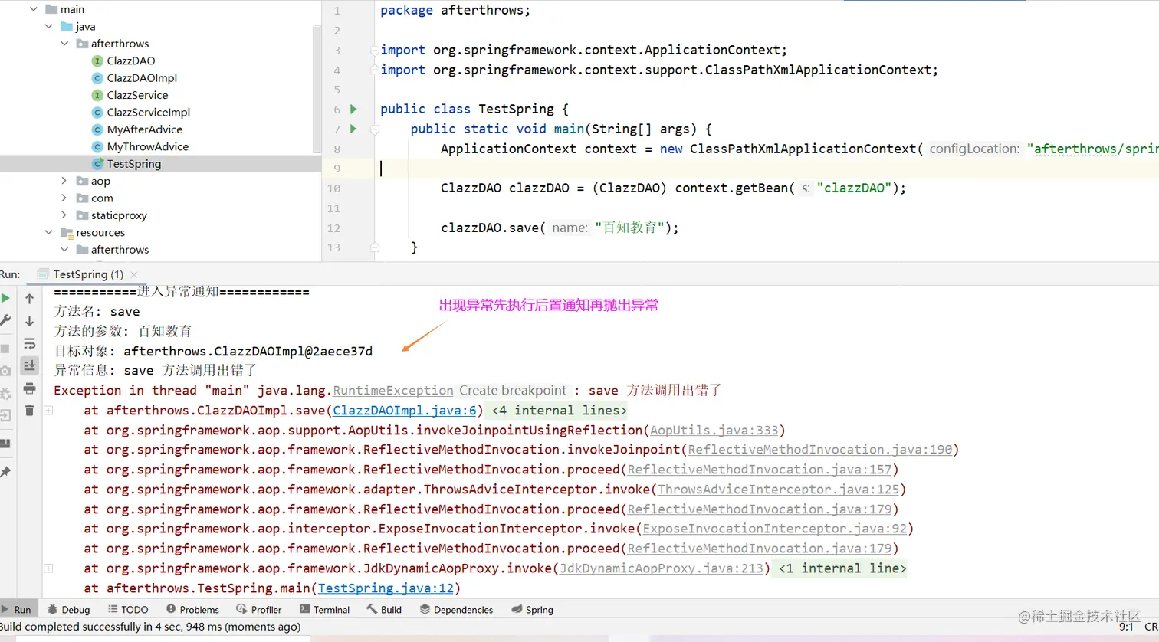This screenshot has width=1159, height=642.
Task: Open the Spring tool window
Action: click(532, 610)
